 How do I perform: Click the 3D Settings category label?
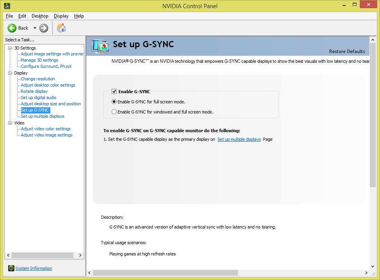click(25, 48)
